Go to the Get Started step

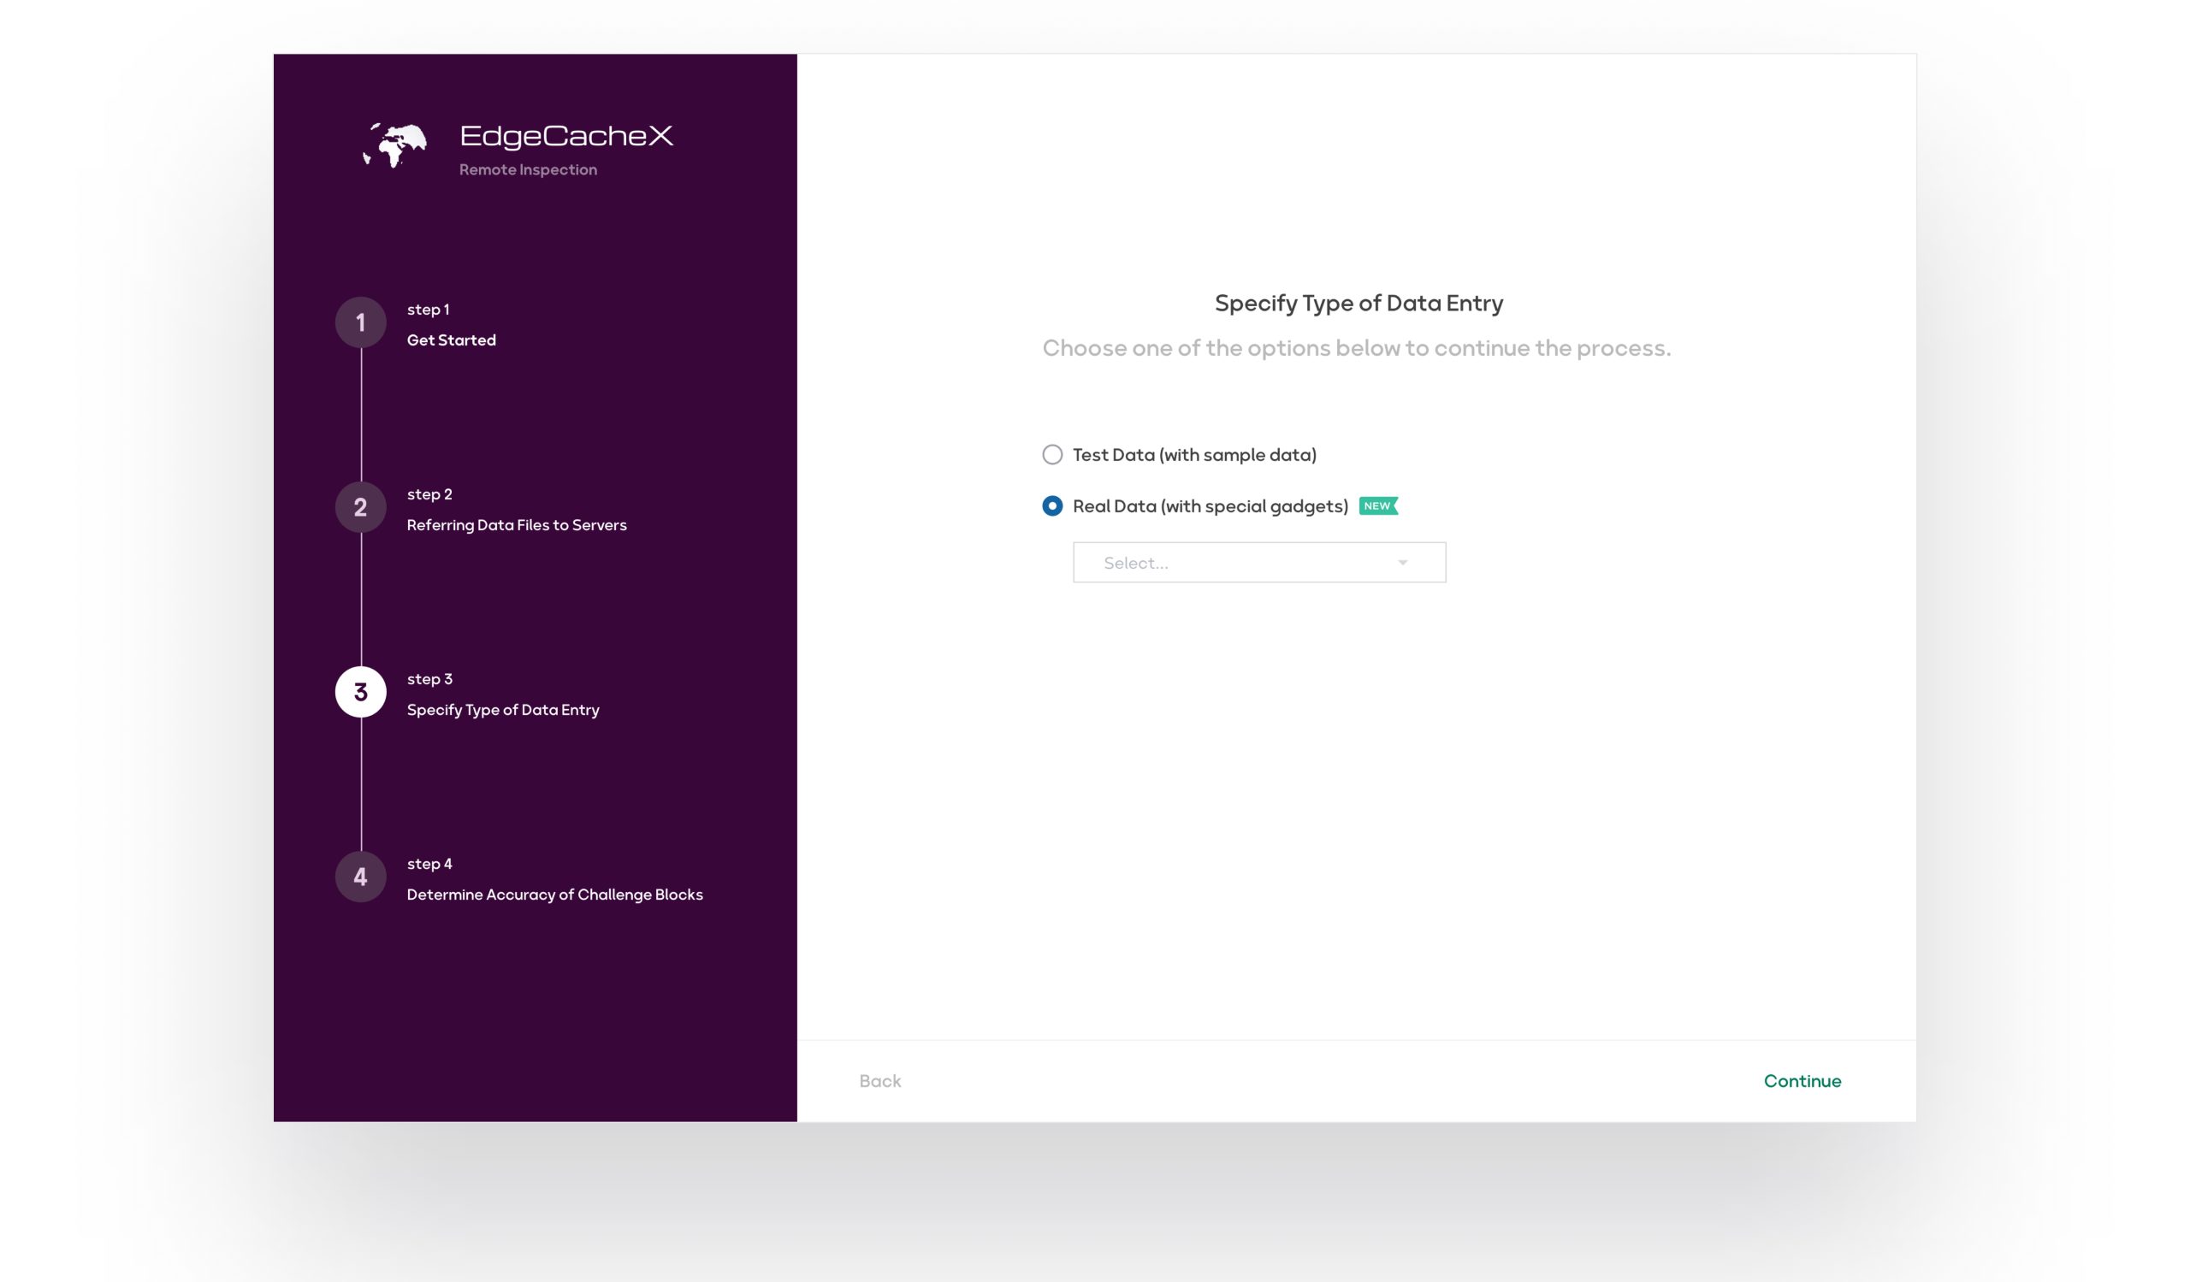point(451,340)
